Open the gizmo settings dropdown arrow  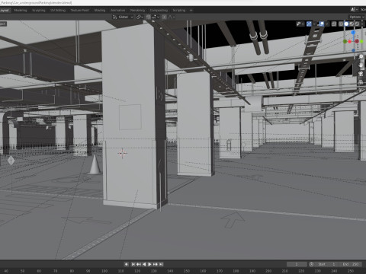click(x=314, y=24)
